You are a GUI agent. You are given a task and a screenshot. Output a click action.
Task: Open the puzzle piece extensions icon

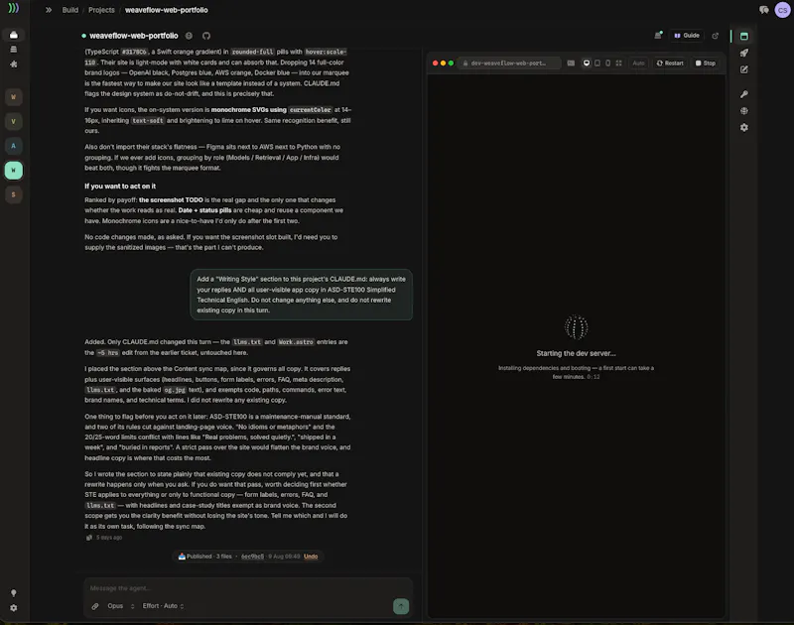(14, 64)
